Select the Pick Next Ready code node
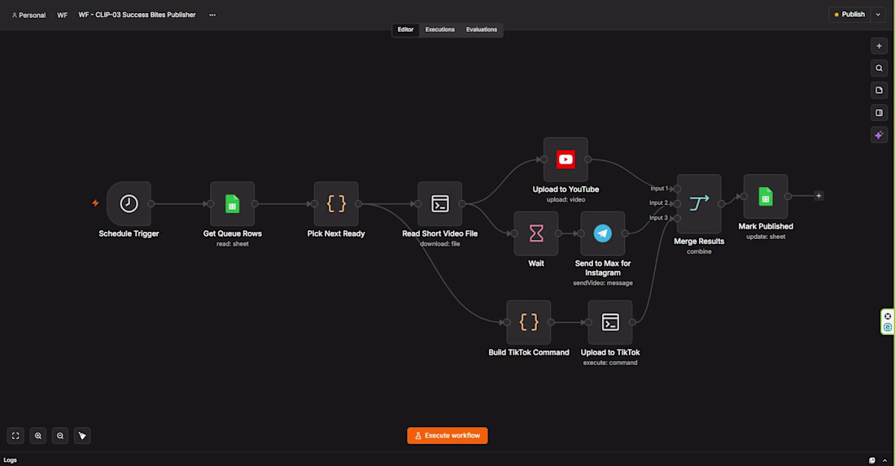The width and height of the screenshot is (895, 466). point(336,203)
